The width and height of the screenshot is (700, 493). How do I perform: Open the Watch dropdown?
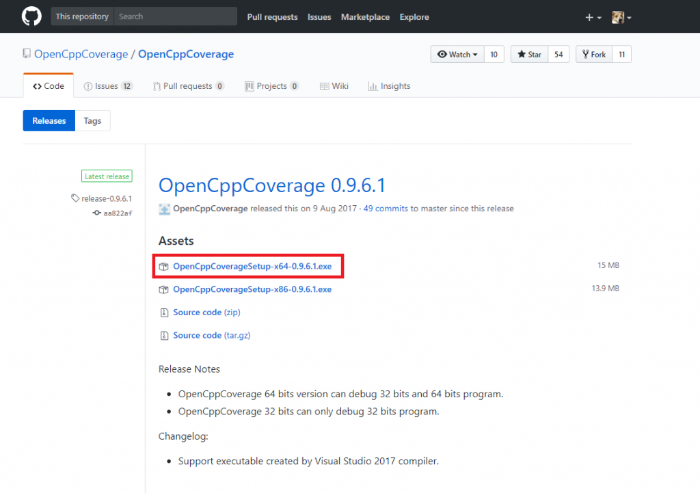(457, 54)
